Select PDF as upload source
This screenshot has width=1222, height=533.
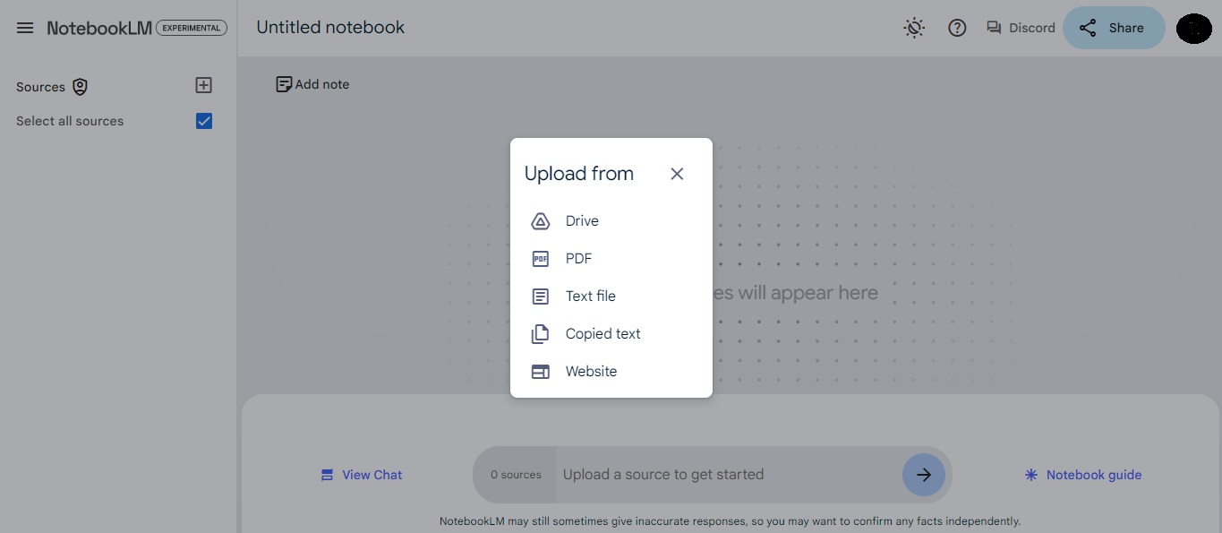pyautogui.click(x=578, y=258)
